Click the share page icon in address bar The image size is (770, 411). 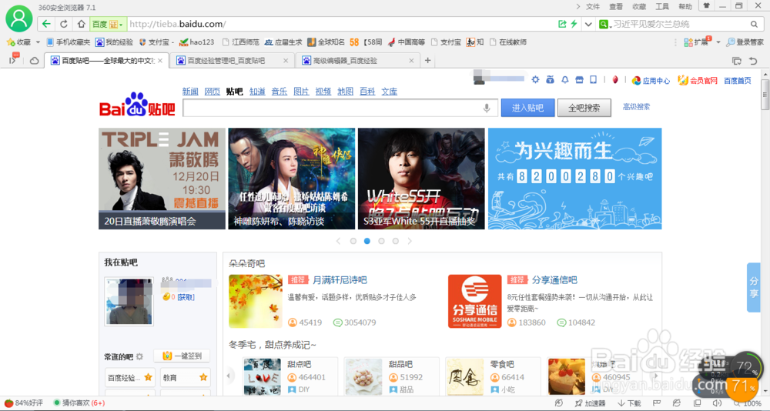pos(562,24)
